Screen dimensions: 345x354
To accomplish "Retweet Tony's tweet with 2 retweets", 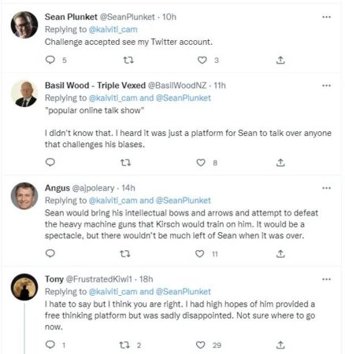I will click(x=125, y=345).
